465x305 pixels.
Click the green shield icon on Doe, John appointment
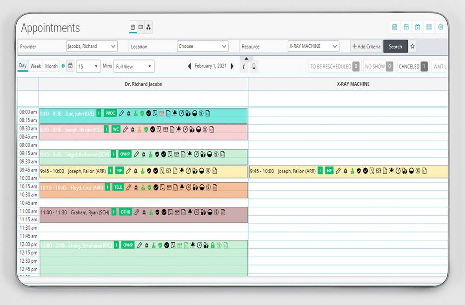click(142, 113)
